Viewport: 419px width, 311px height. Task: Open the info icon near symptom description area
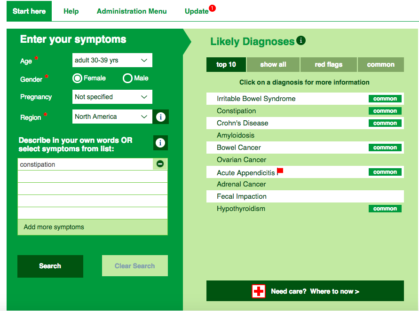point(160,143)
